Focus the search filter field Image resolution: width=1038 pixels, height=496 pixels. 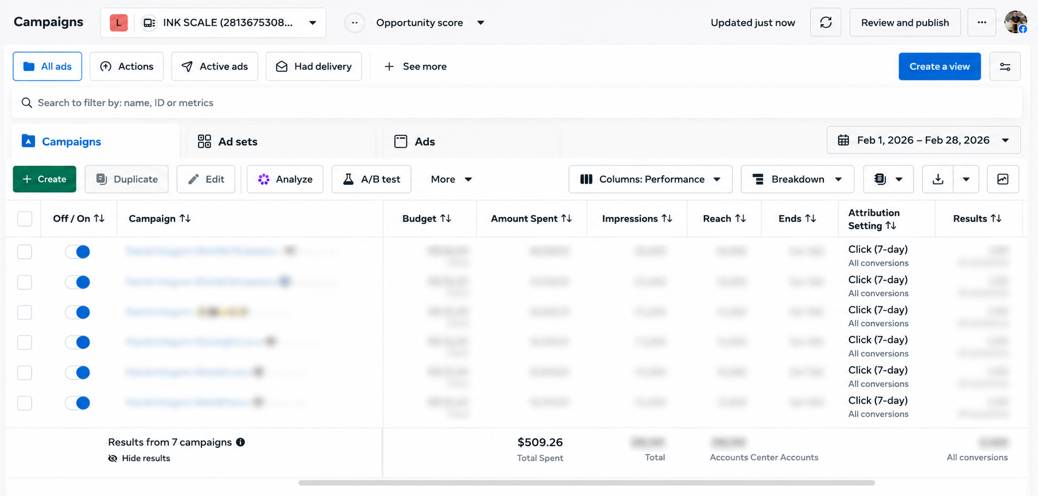click(517, 103)
